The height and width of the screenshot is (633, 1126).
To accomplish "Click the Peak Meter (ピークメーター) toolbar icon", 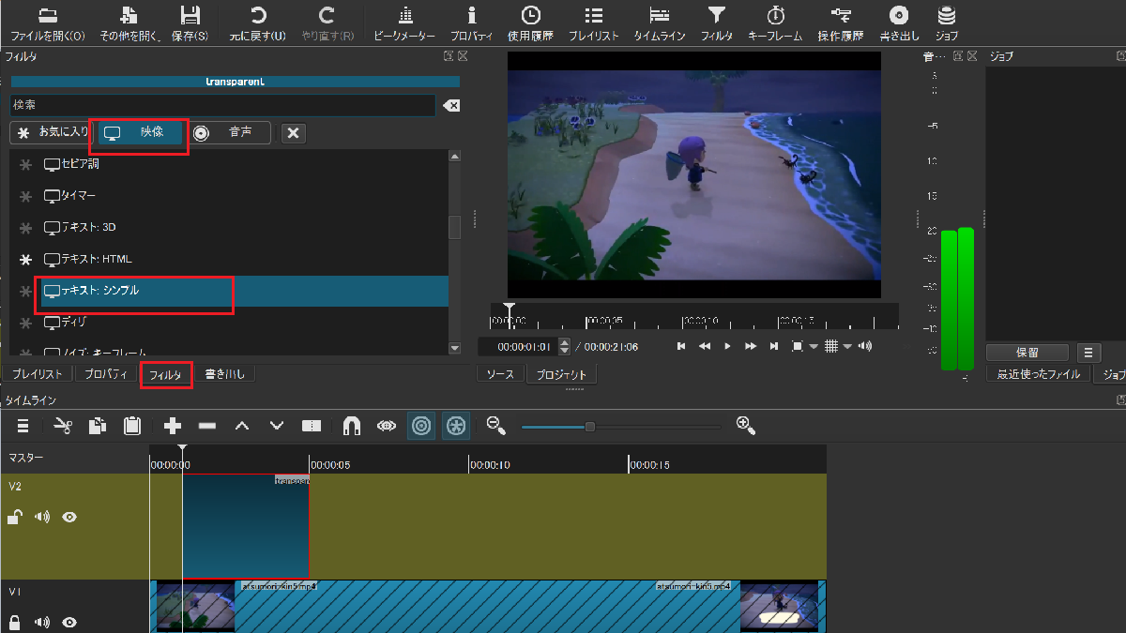I will click(x=404, y=16).
